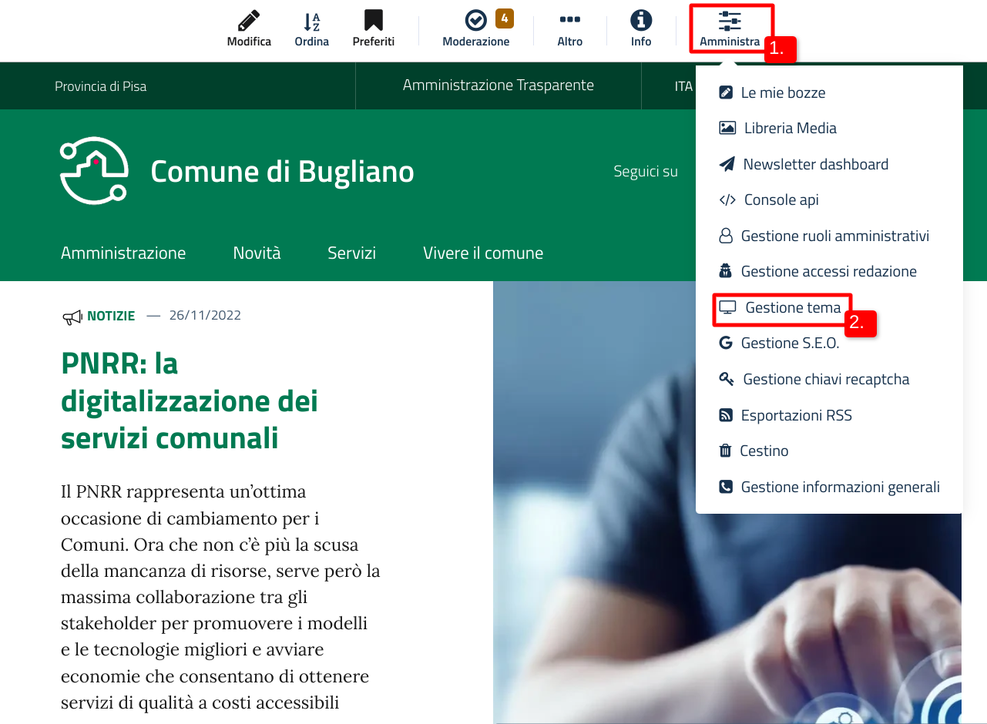Click the Notizie megaphone icon
The image size is (987, 724).
click(72, 316)
